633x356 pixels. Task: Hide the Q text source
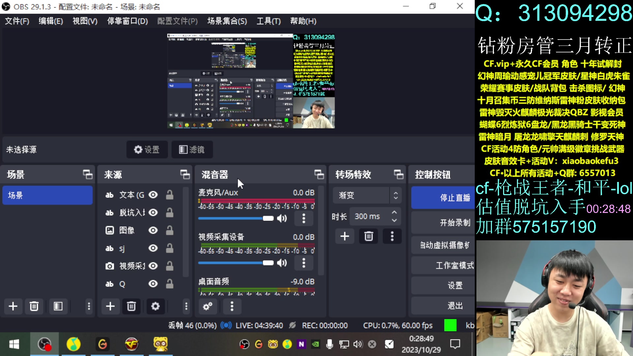(153, 284)
